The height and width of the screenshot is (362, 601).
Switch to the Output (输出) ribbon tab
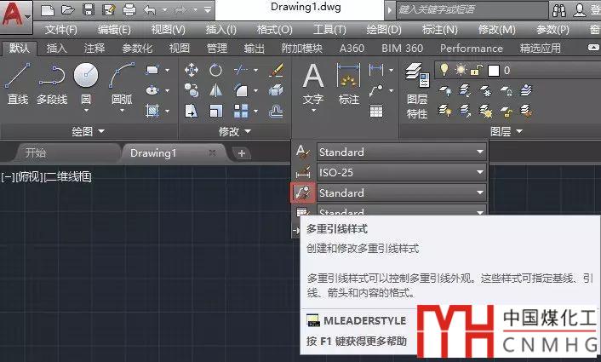[x=255, y=49]
